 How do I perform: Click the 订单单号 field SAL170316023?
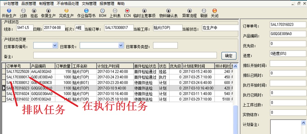288,25
